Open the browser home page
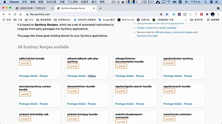Viewport: 222px width, 124px height. pos(20,14)
